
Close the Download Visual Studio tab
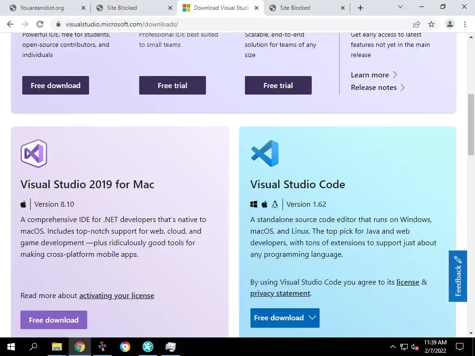[x=257, y=8]
